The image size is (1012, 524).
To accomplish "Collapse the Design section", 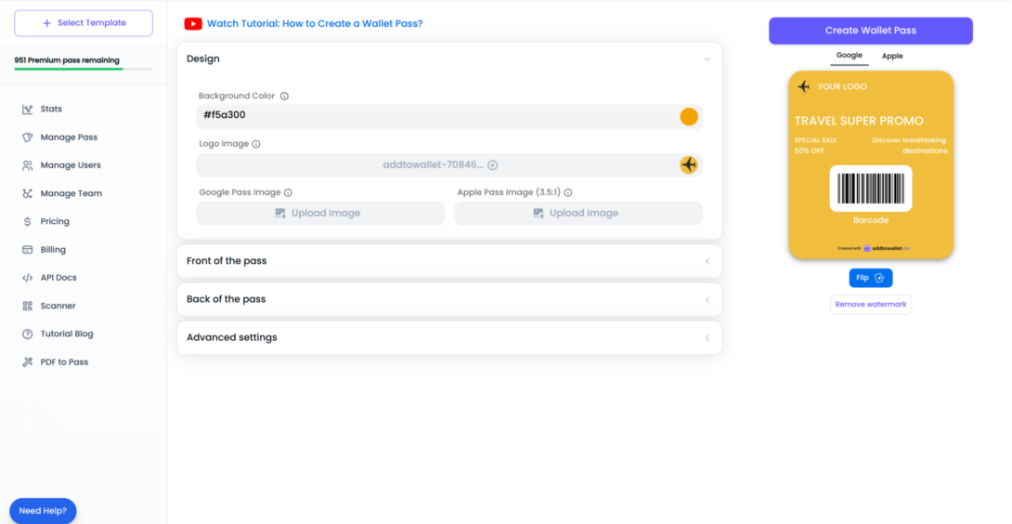I will 707,59.
